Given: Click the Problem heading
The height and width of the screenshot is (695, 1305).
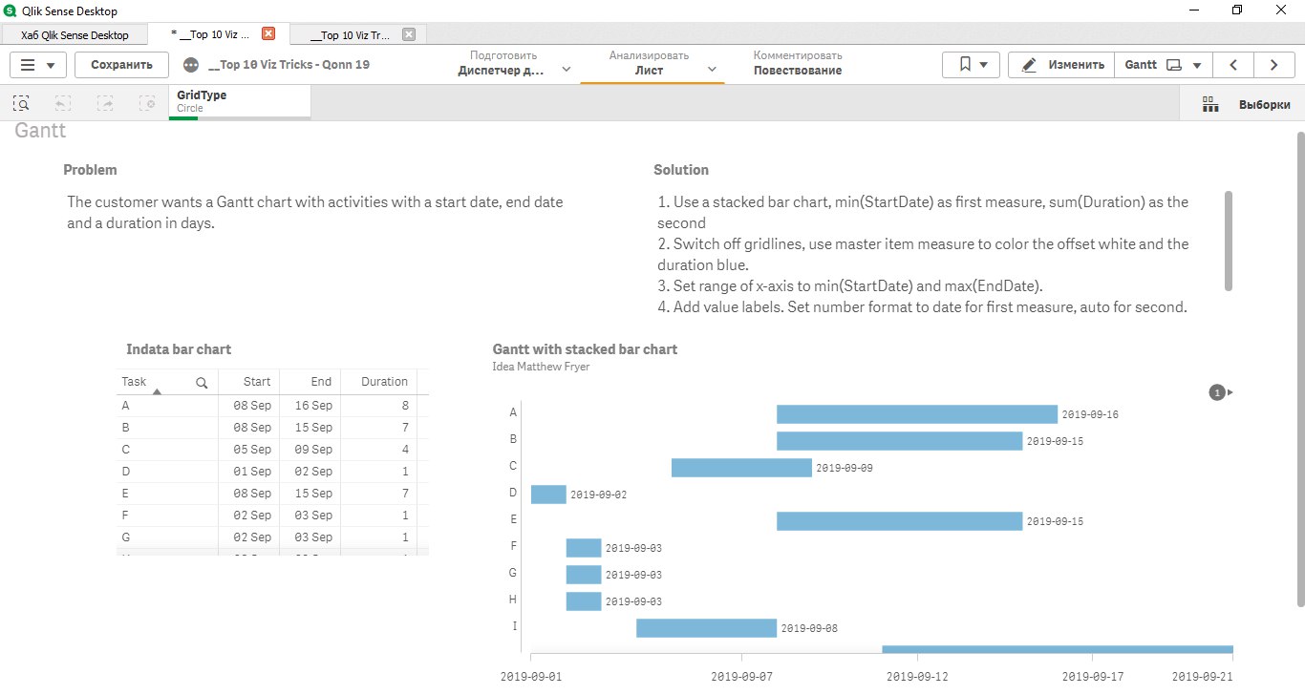Looking at the screenshot, I should pyautogui.click(x=90, y=170).
